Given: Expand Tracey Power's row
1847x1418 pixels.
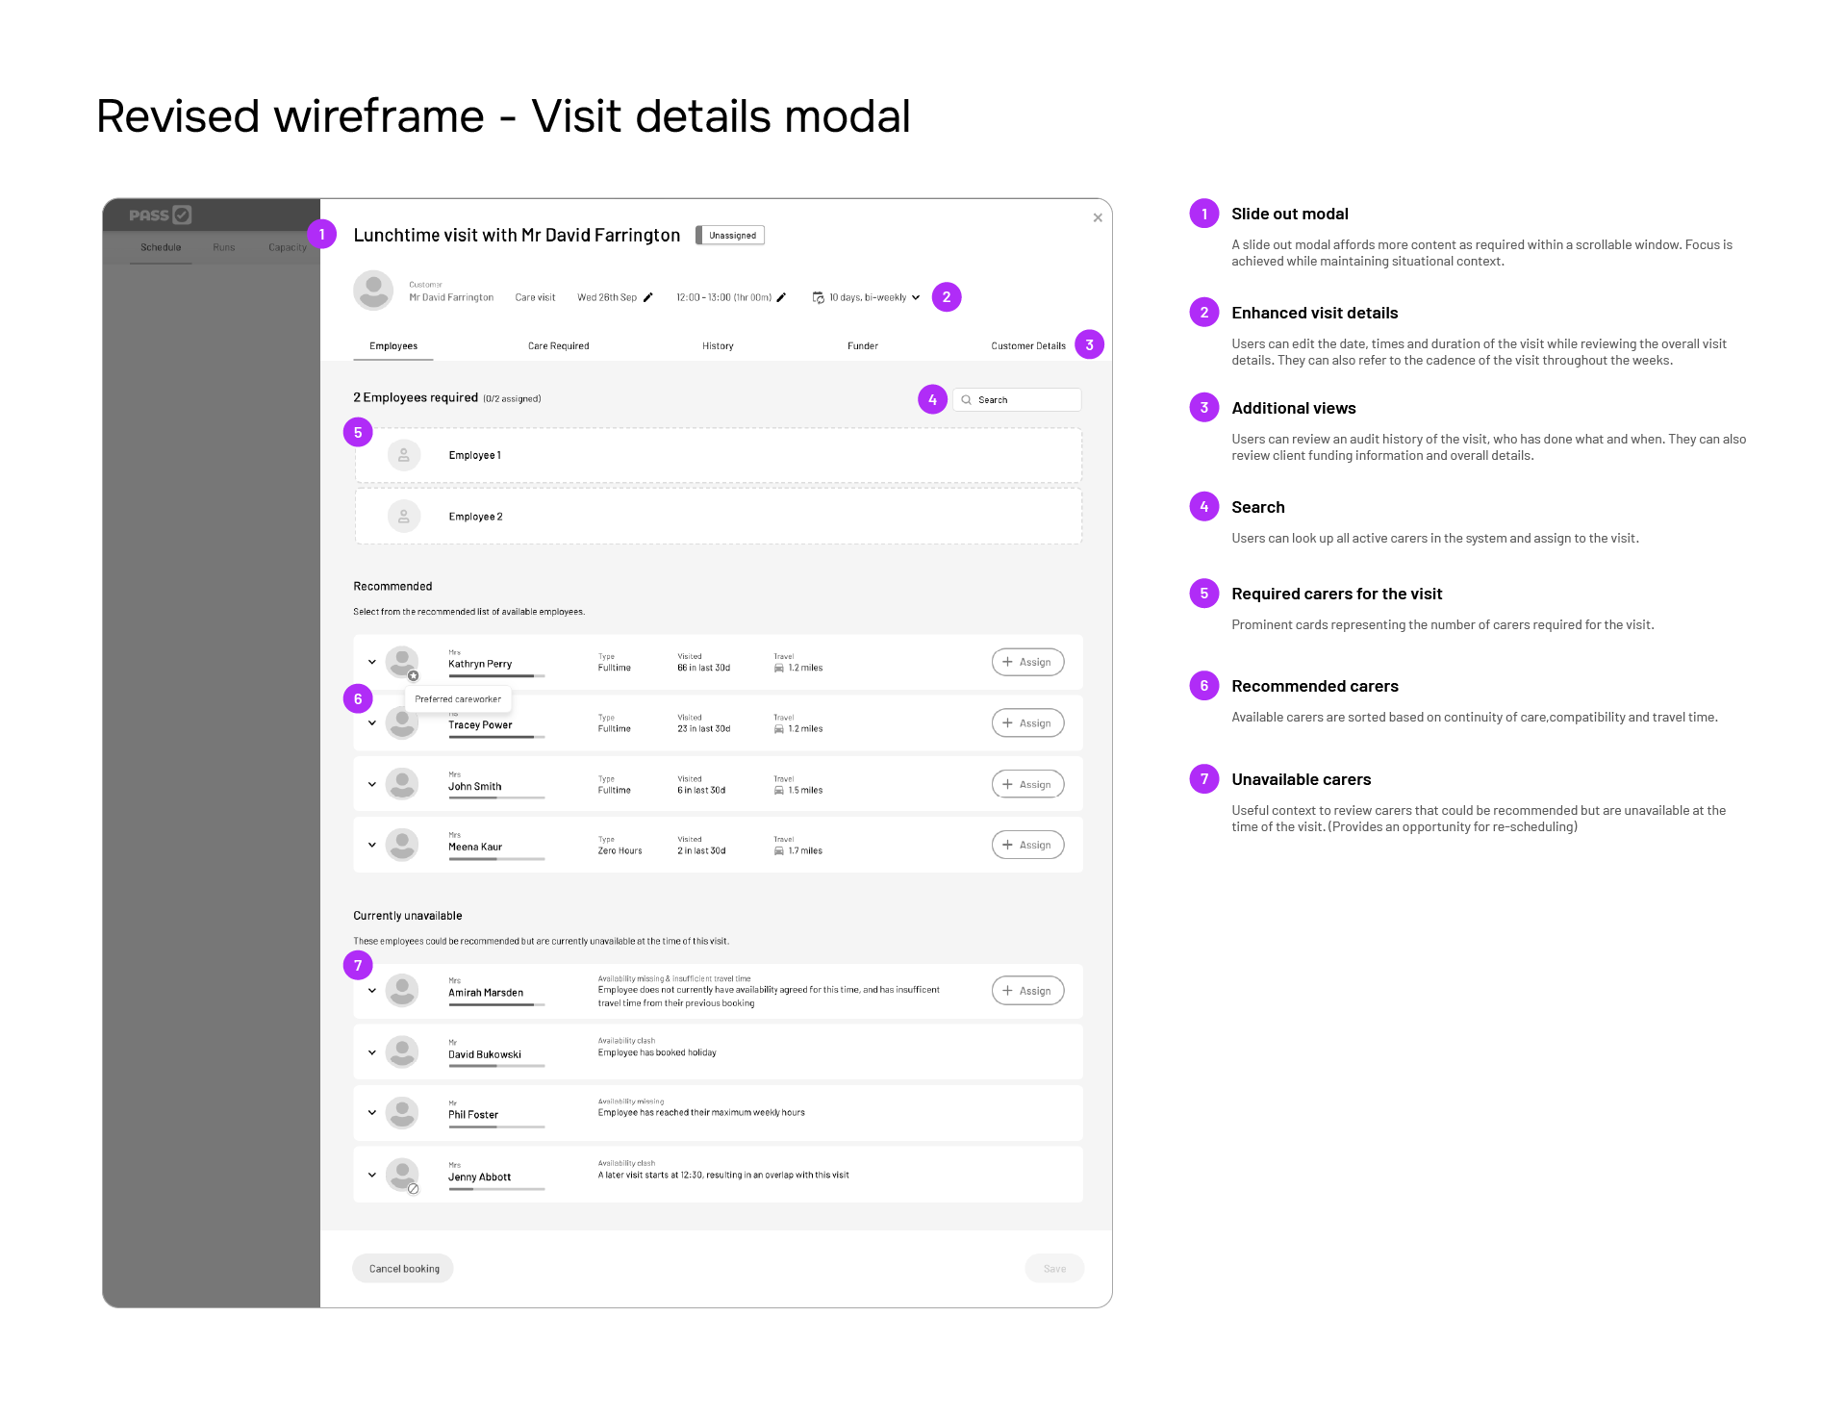Looking at the screenshot, I should [x=372, y=723].
